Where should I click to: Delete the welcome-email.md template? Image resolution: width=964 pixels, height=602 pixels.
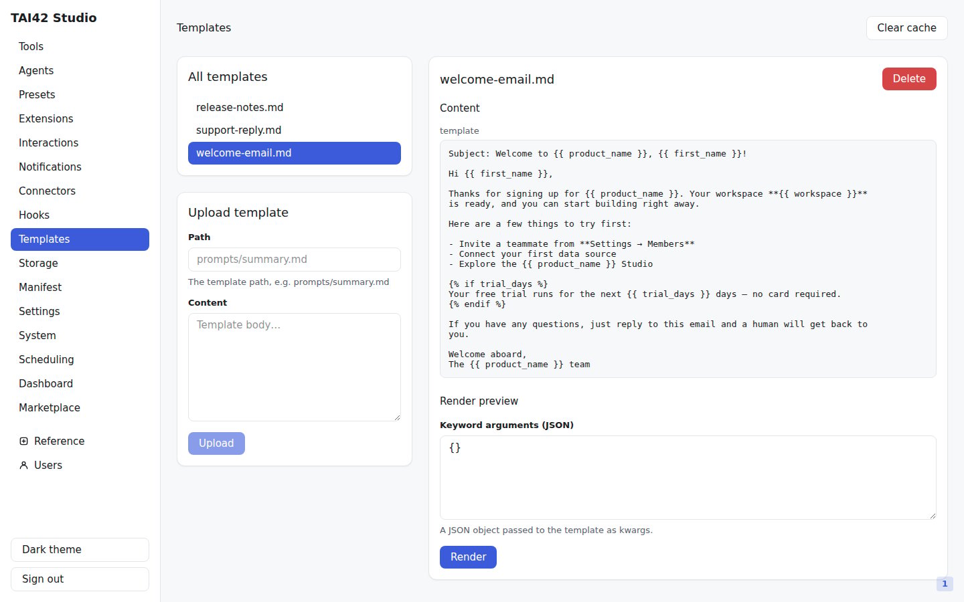909,79
